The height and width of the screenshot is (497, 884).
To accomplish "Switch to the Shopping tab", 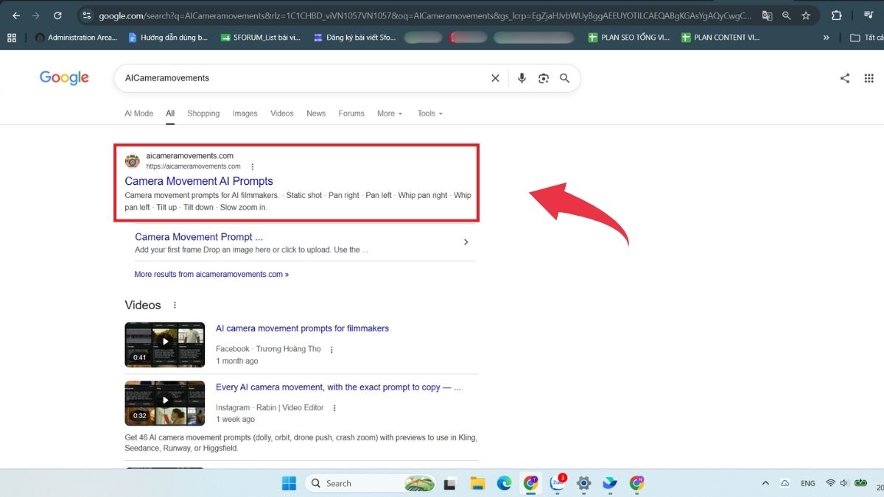I will pyautogui.click(x=203, y=113).
